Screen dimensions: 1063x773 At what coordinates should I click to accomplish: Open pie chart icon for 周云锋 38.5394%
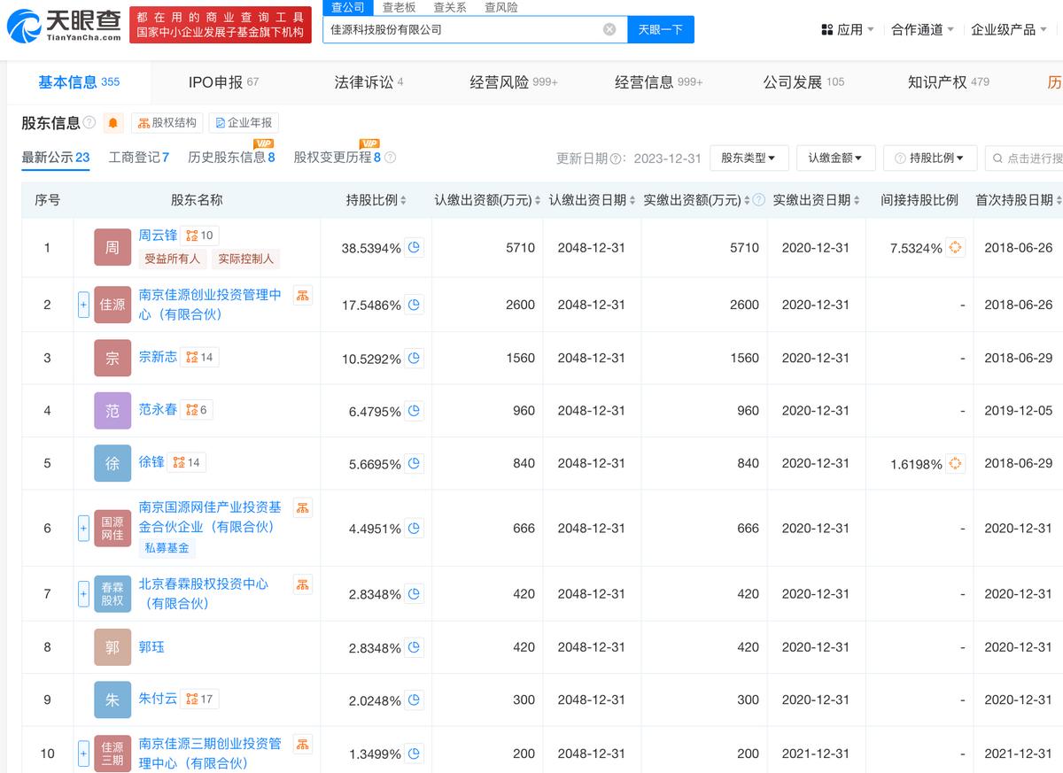tap(415, 248)
